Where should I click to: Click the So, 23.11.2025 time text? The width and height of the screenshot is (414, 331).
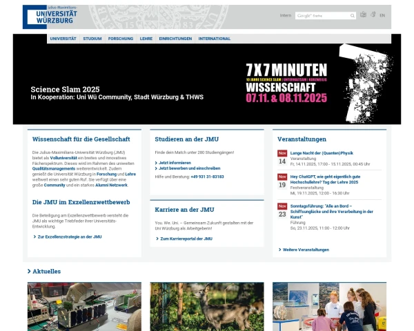319,228
